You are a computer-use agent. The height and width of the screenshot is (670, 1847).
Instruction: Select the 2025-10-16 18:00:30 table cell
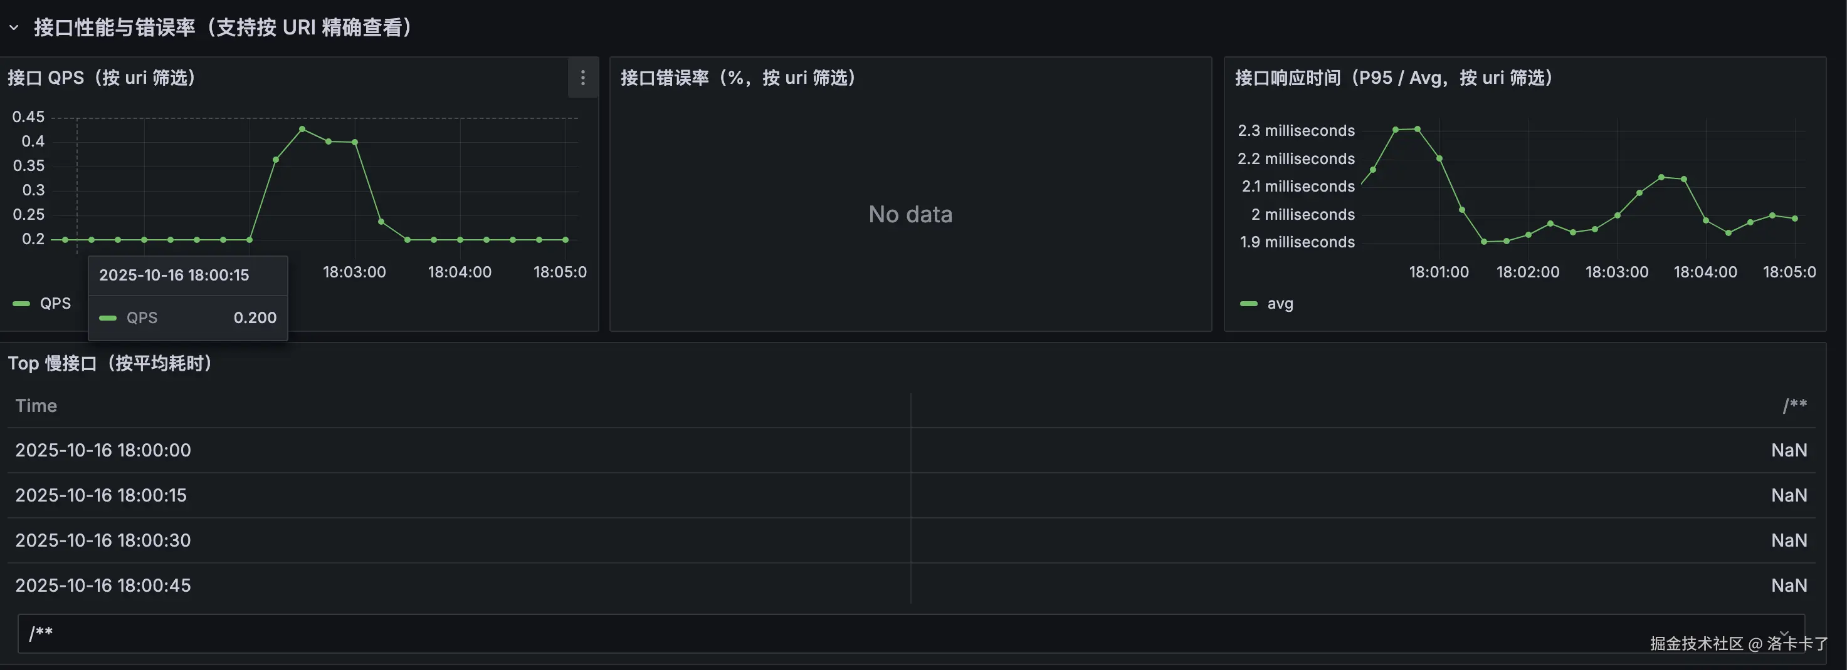tap(103, 540)
